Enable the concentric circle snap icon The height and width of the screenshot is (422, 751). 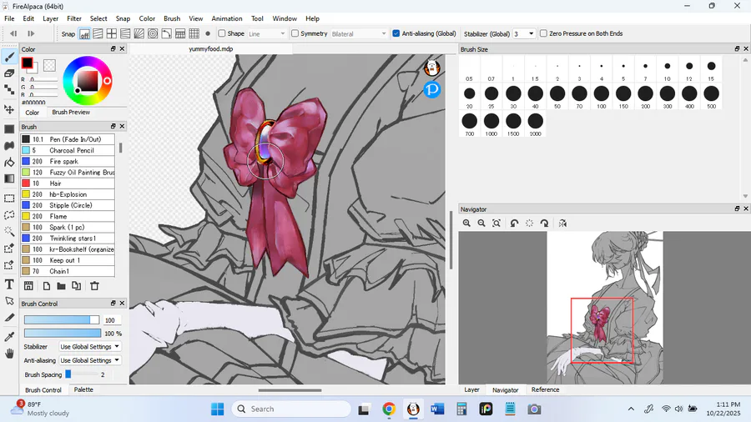tap(153, 33)
